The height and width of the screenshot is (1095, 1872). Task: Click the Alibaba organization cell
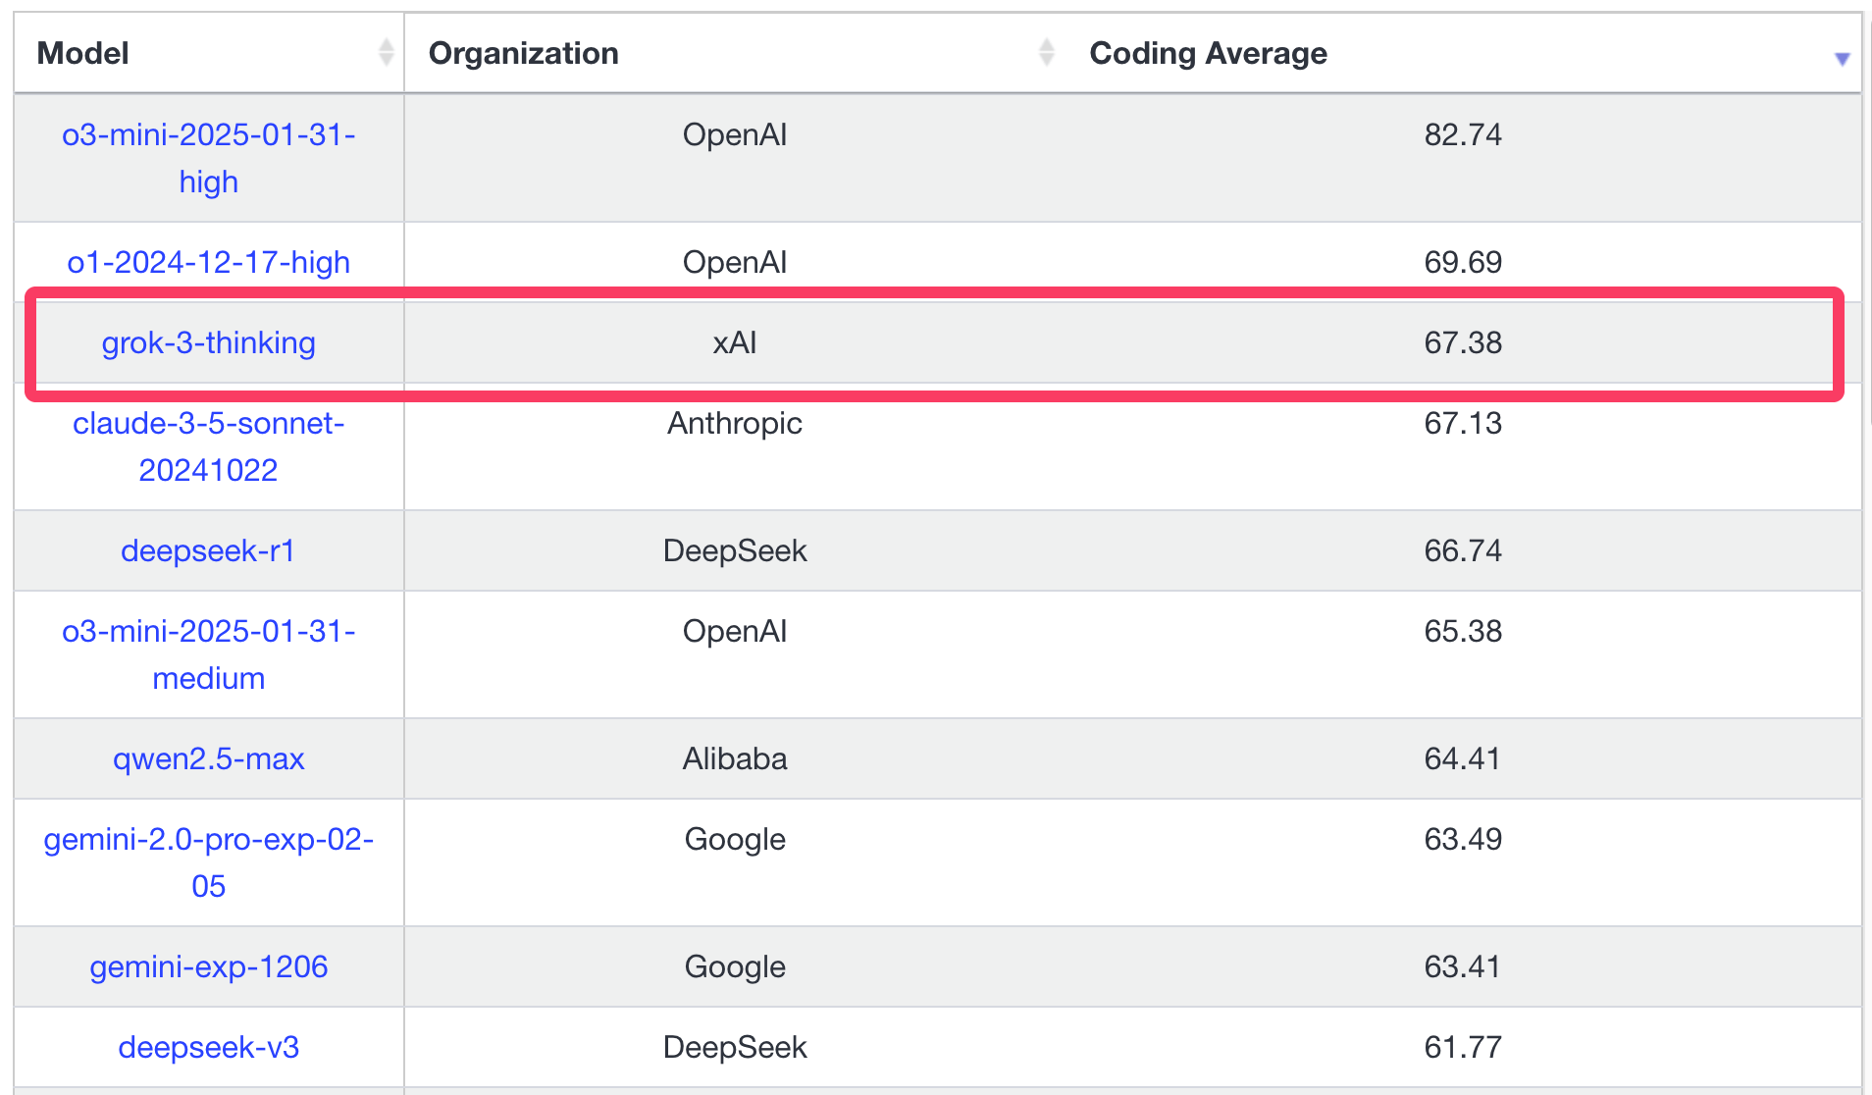pos(734,758)
